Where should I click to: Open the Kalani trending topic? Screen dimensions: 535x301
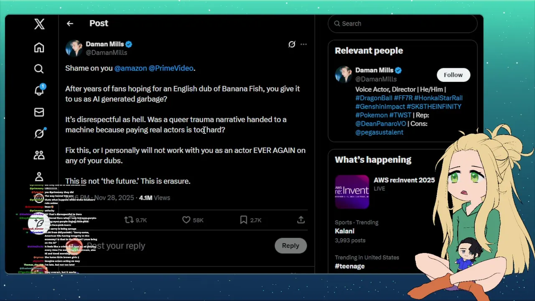point(344,231)
